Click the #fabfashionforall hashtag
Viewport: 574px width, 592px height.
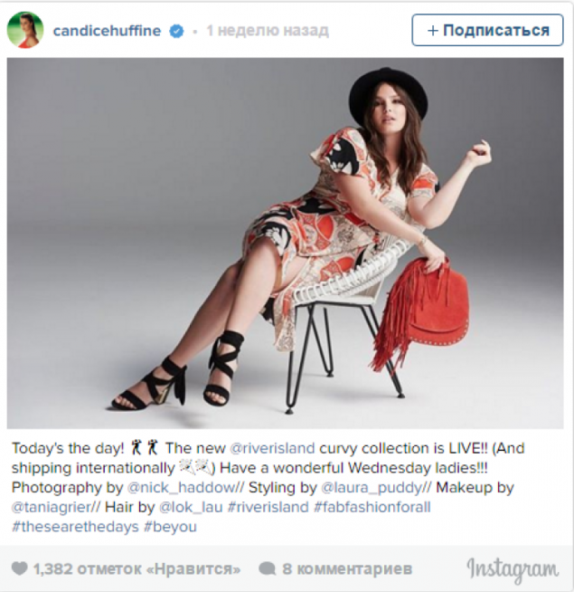point(372,507)
